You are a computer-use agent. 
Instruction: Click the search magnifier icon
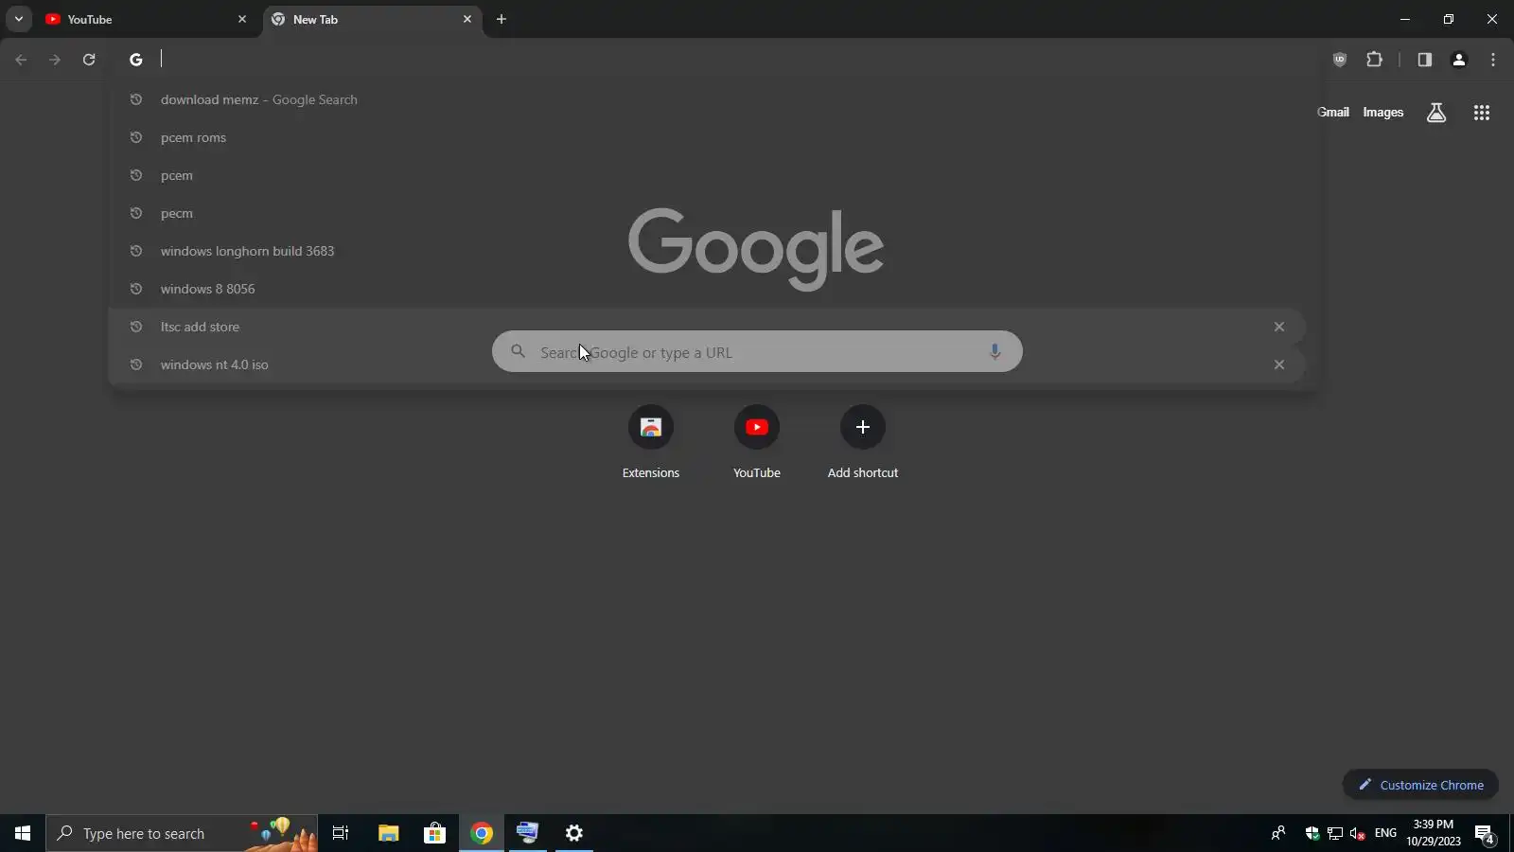pos(518,351)
